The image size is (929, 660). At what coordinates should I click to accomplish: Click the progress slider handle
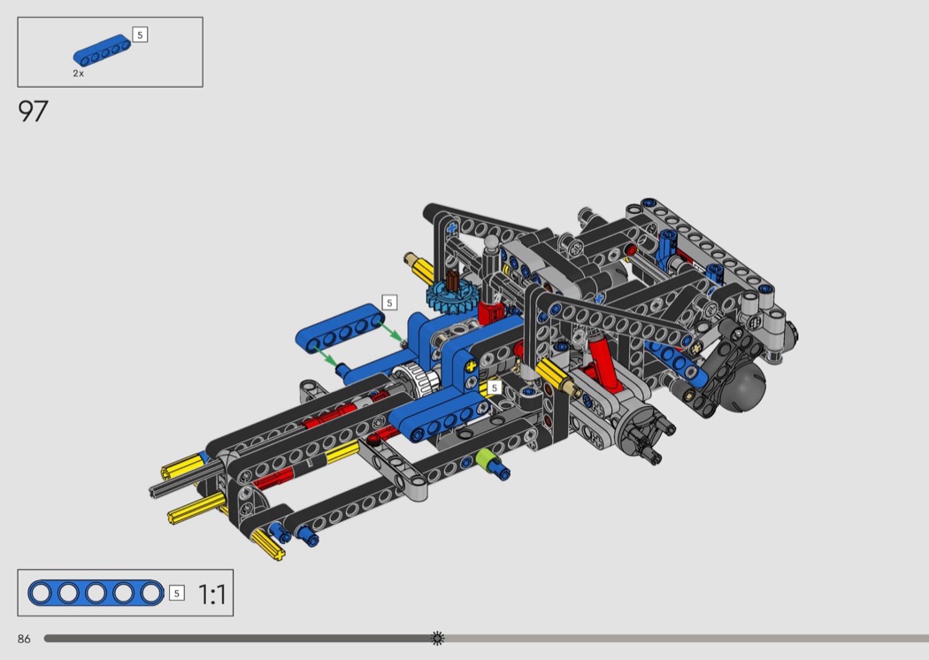coord(437,638)
